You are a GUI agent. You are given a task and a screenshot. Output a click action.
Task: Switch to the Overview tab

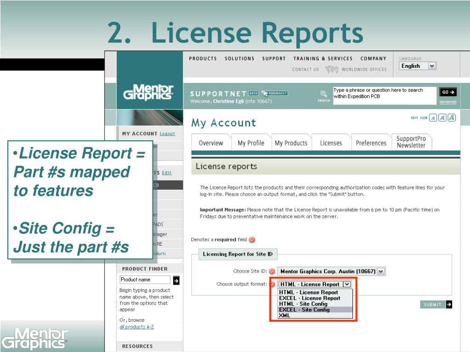point(211,143)
